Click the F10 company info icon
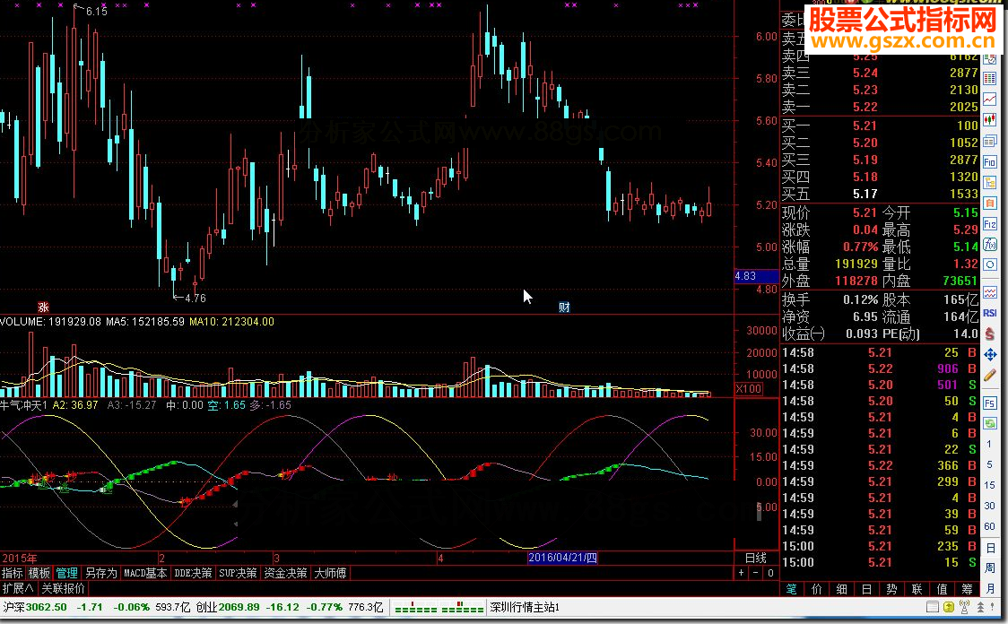 990,162
